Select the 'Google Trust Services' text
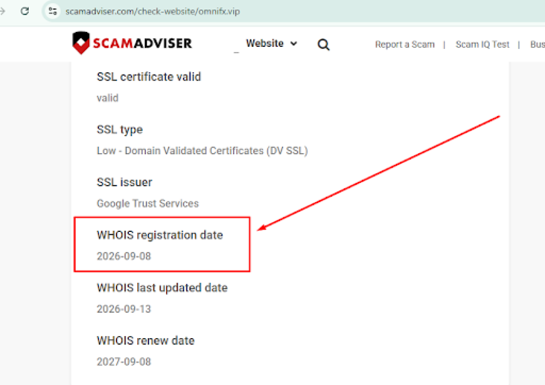This screenshot has width=545, height=385. pos(148,204)
